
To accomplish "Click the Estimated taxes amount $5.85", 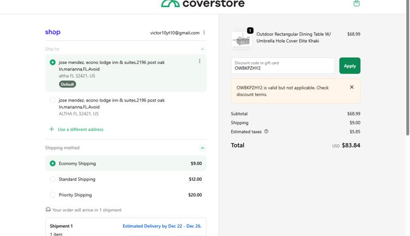I will [355, 132].
